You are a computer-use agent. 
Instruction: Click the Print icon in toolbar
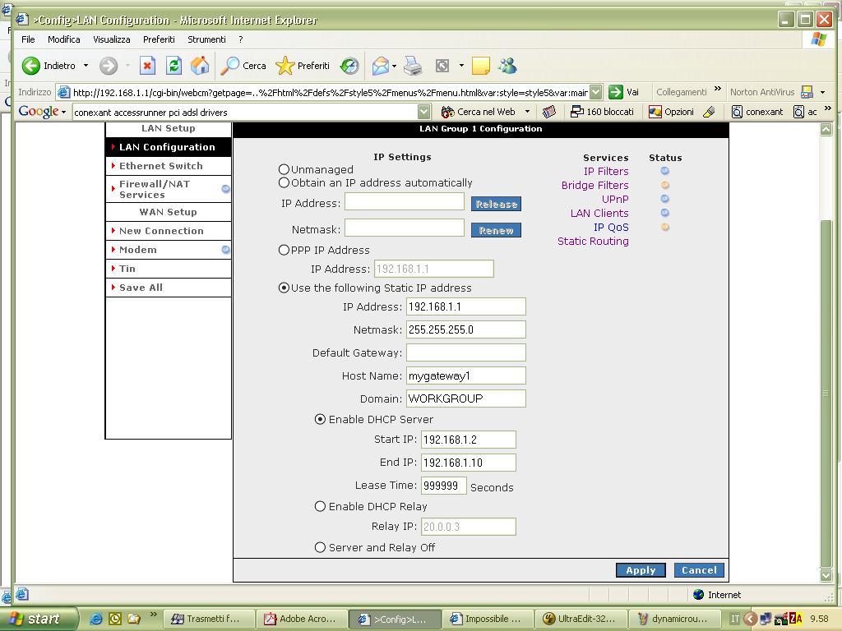pos(413,66)
